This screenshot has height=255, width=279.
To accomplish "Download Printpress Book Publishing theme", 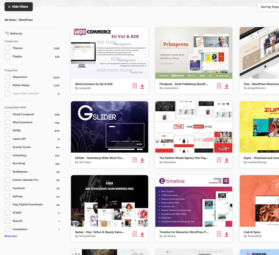I will pyautogui.click(x=226, y=86).
